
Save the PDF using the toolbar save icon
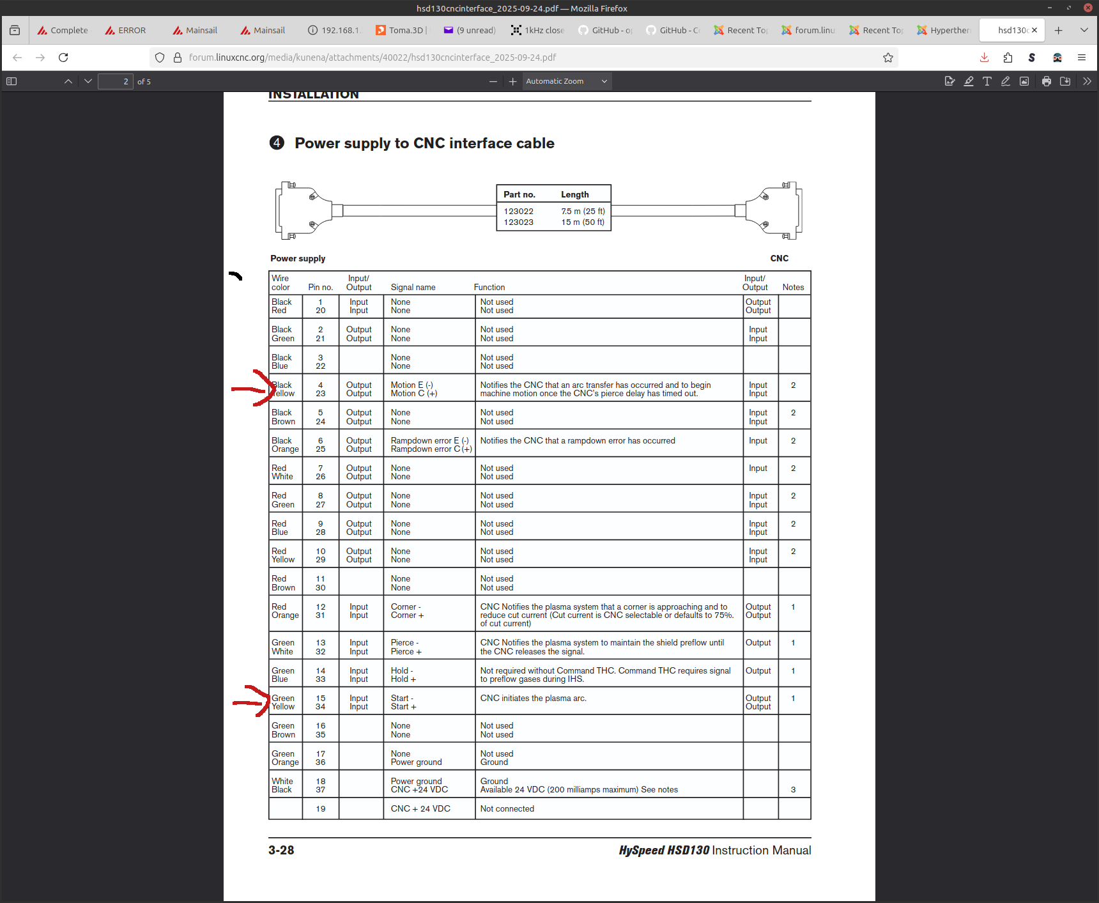coord(1065,81)
